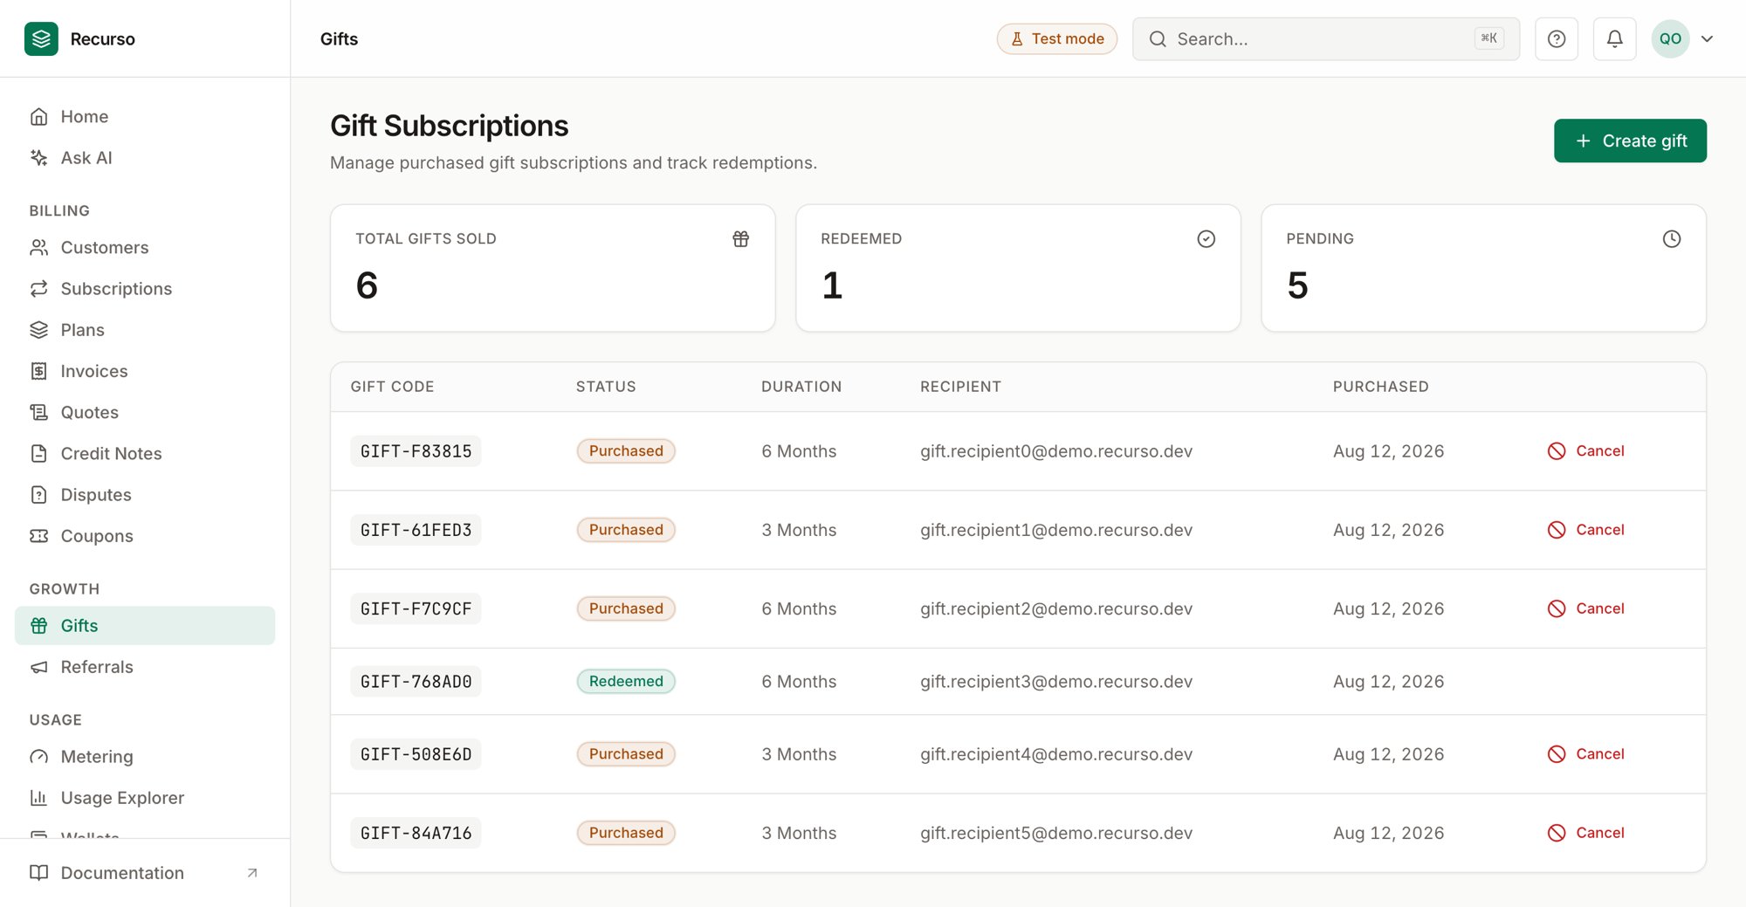This screenshot has width=1746, height=907.
Task: Click the Test mode badge
Action: [1057, 39]
